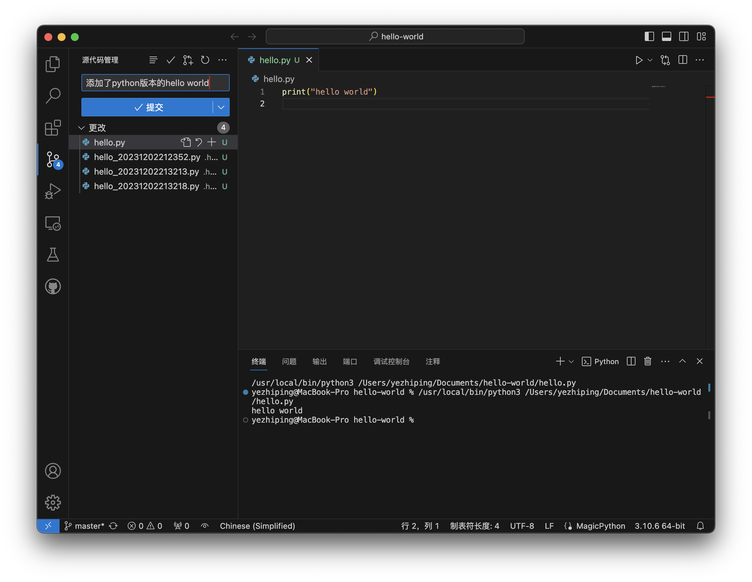Switch to 注释 comments tab
This screenshot has height=582, width=752.
tap(433, 361)
